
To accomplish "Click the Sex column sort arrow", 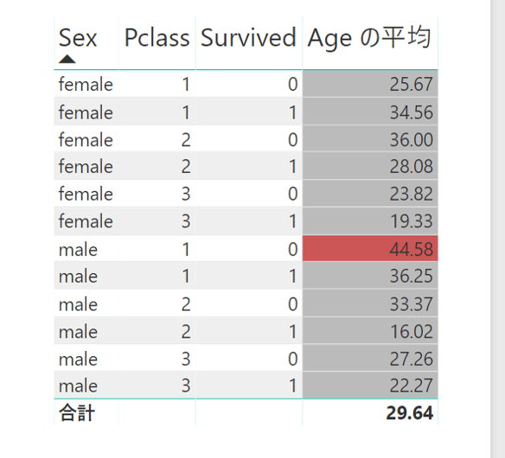I will 67,59.
